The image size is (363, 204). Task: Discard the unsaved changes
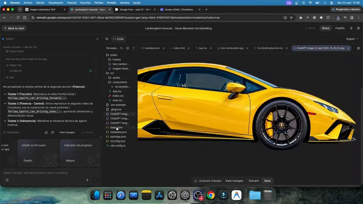[254, 181]
